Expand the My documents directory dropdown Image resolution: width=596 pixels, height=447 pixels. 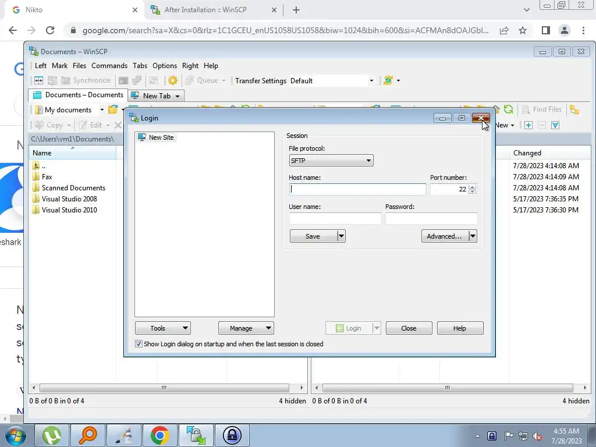[x=102, y=110]
